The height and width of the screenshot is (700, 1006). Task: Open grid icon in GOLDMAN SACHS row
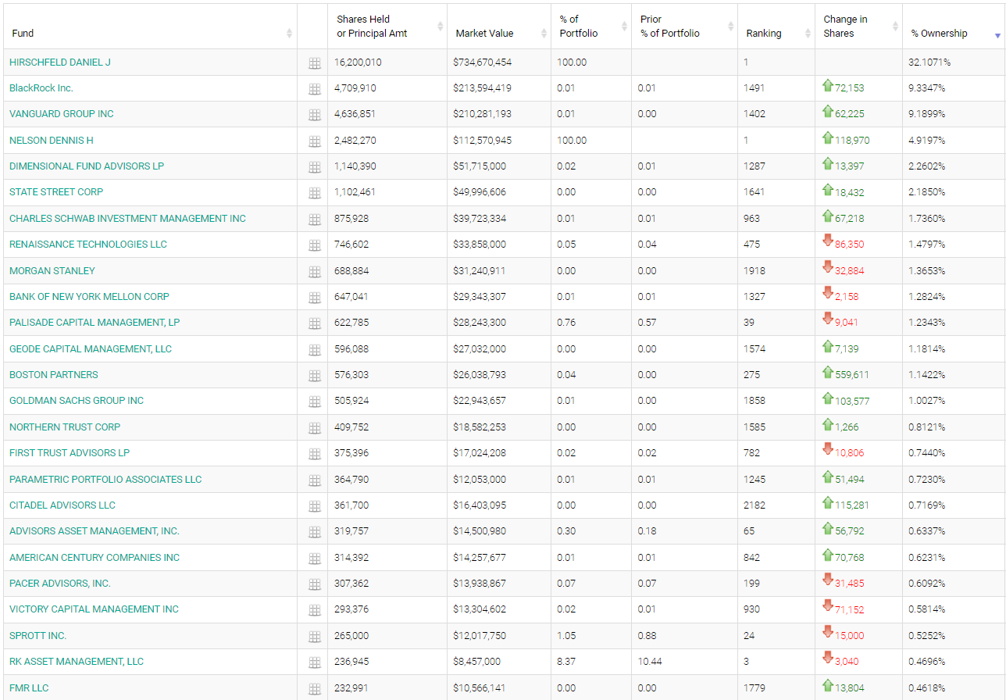(315, 402)
